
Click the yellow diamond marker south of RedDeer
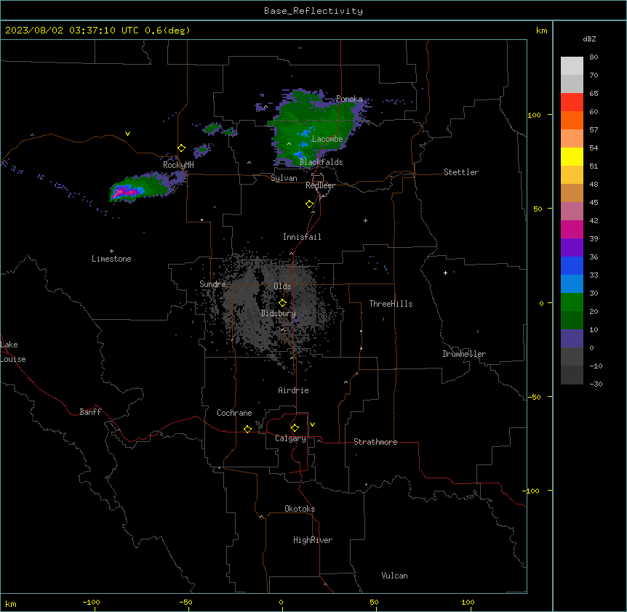tap(310, 204)
